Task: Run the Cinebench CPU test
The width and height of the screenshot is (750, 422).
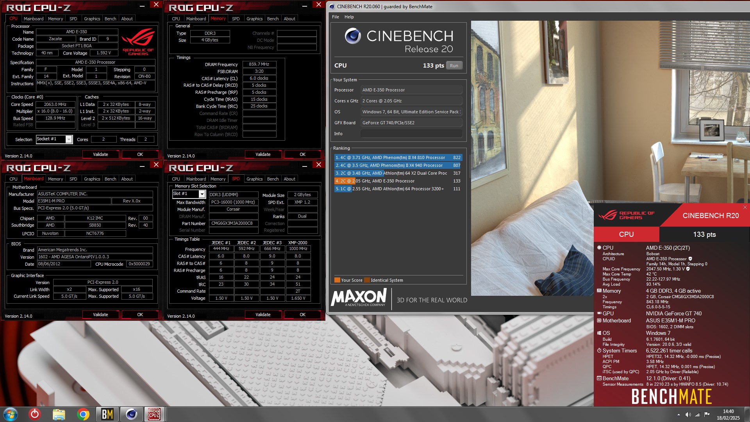Action: (454, 66)
